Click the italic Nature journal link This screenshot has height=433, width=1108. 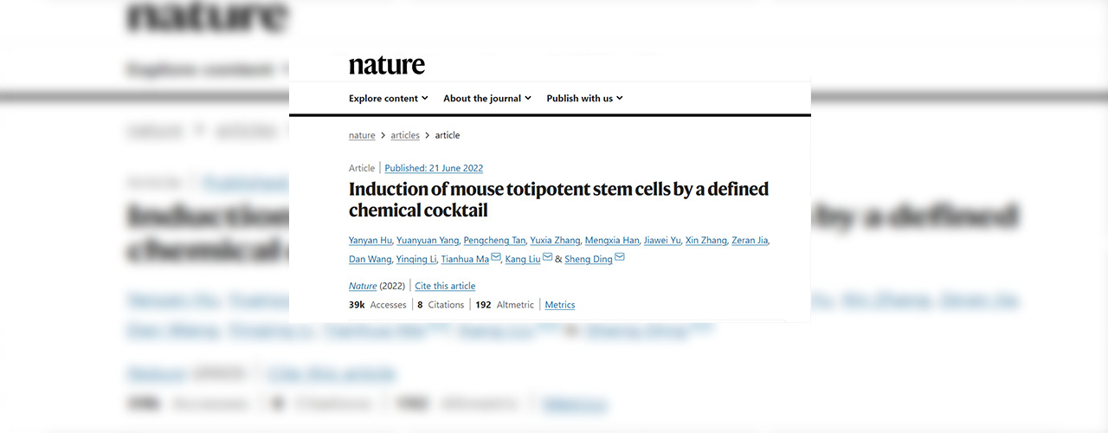[x=363, y=287]
